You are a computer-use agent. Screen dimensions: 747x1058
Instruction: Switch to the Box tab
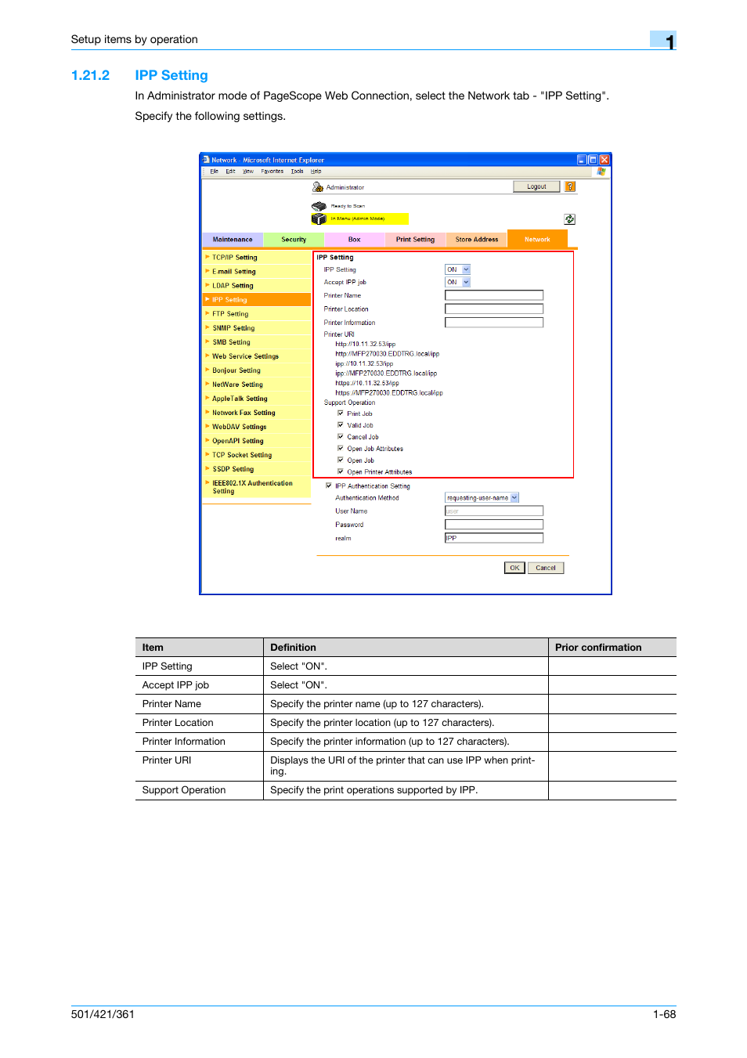(354, 240)
